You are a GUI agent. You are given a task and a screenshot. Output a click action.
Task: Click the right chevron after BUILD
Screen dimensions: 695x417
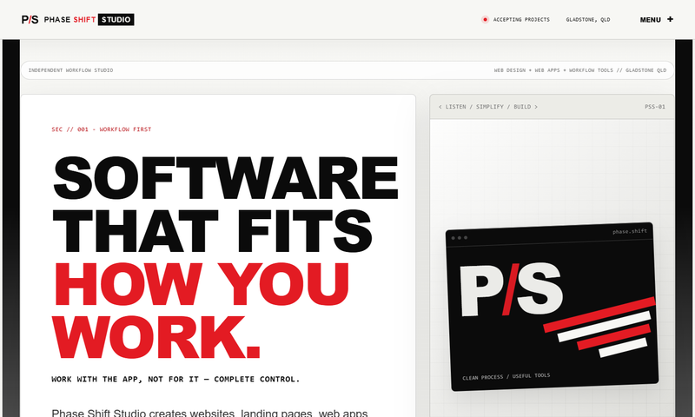[536, 107]
